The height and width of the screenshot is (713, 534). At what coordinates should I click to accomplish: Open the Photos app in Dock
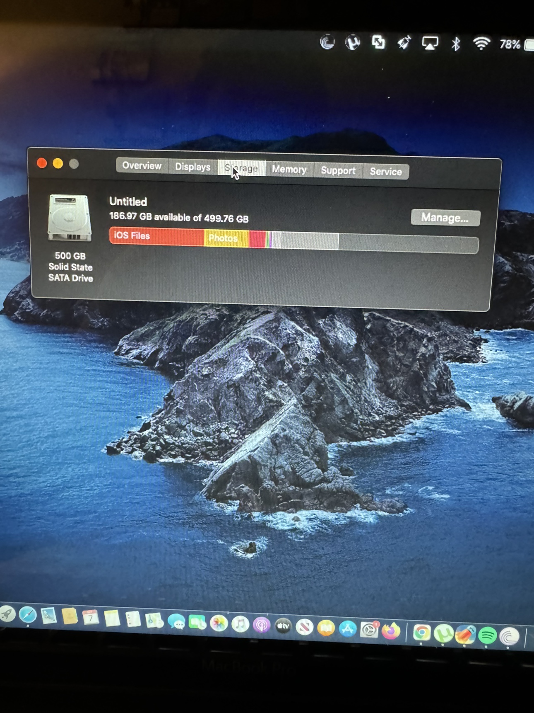[x=219, y=623]
